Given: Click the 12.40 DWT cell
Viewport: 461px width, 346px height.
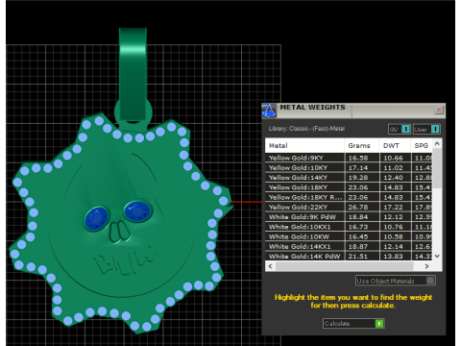Looking at the screenshot, I should pos(395,178).
